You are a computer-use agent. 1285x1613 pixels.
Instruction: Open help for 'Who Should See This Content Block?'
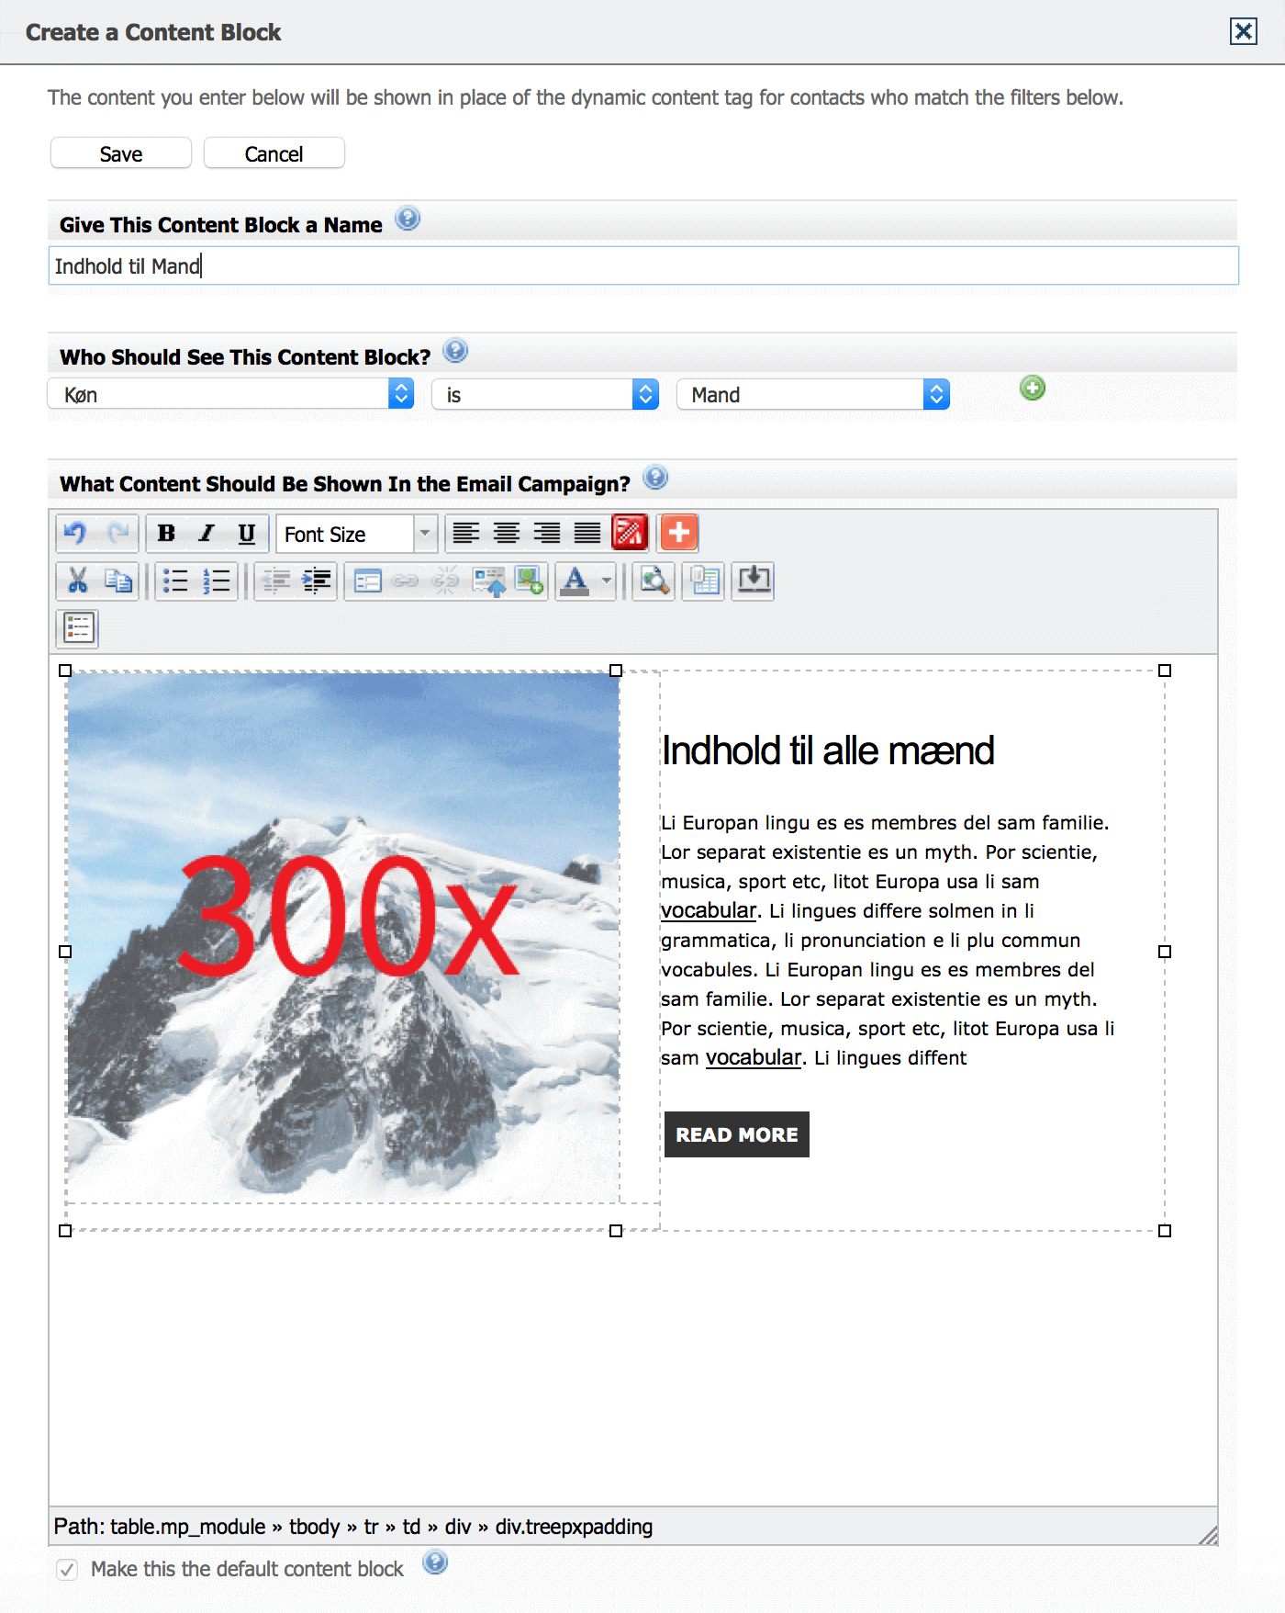(455, 351)
